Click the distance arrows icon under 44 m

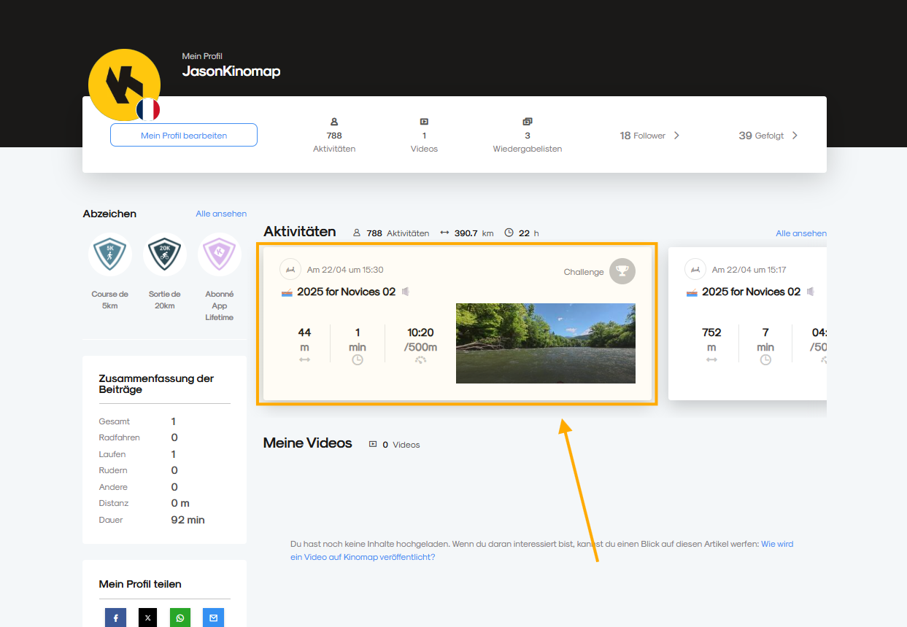coord(304,359)
